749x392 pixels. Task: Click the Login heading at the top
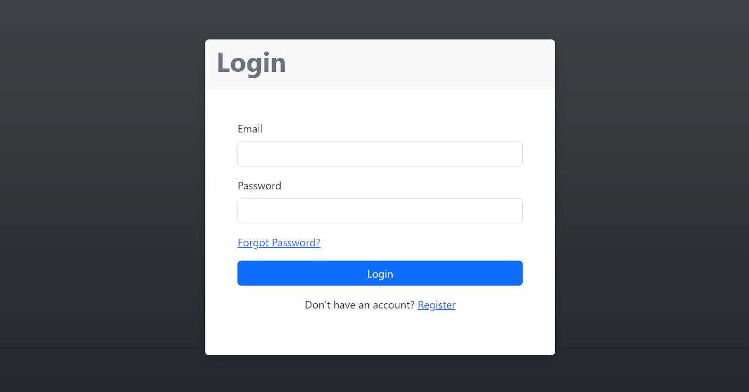click(x=251, y=63)
